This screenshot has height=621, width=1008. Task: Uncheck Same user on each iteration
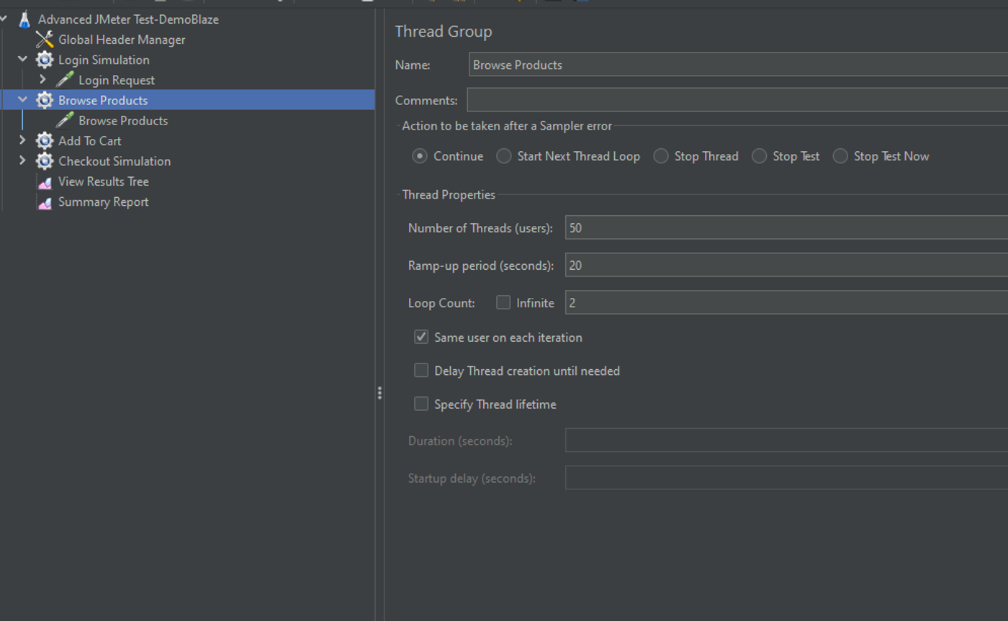point(421,337)
